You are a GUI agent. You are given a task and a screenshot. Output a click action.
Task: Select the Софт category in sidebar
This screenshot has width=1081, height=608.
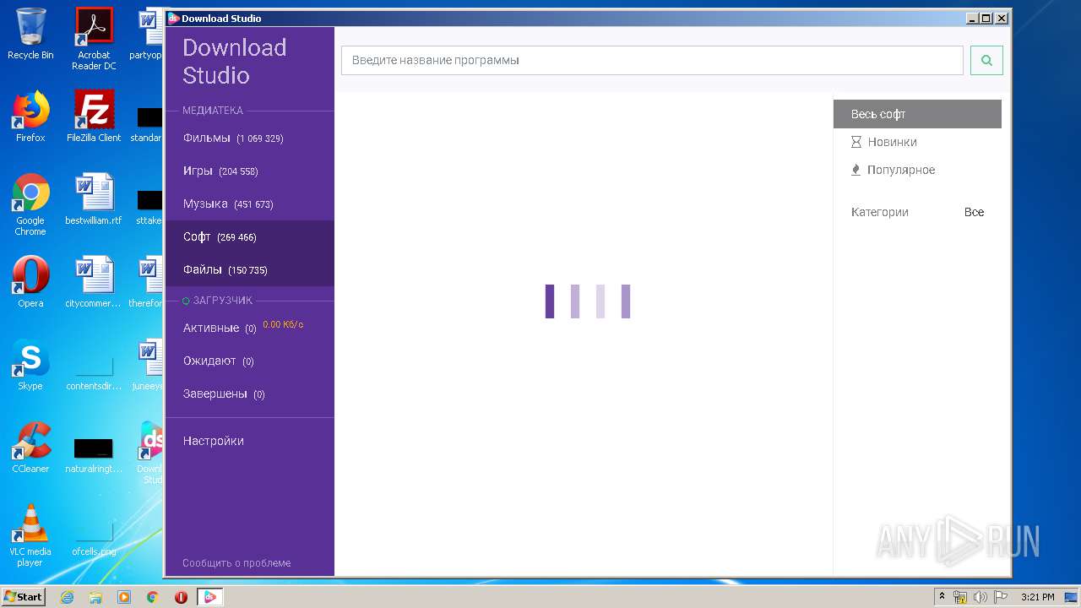[x=250, y=236]
